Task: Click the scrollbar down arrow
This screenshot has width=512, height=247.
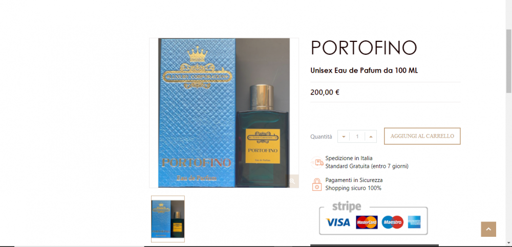Action: 508,243
